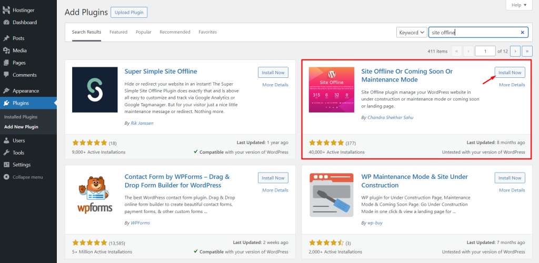Install Contact Form by WPForms plugin
The height and width of the screenshot is (263, 539).
(273, 178)
